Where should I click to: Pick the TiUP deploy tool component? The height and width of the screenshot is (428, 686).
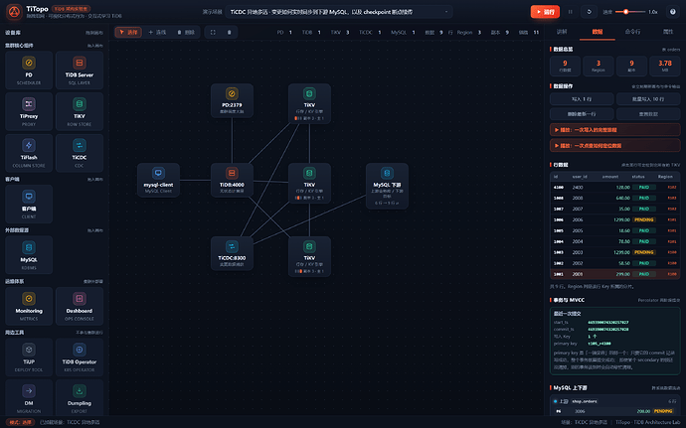[29, 357]
